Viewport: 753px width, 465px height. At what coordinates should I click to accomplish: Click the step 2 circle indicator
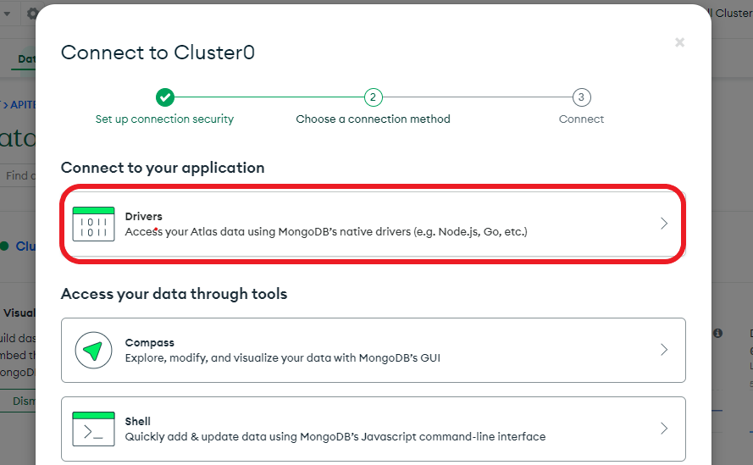click(374, 97)
